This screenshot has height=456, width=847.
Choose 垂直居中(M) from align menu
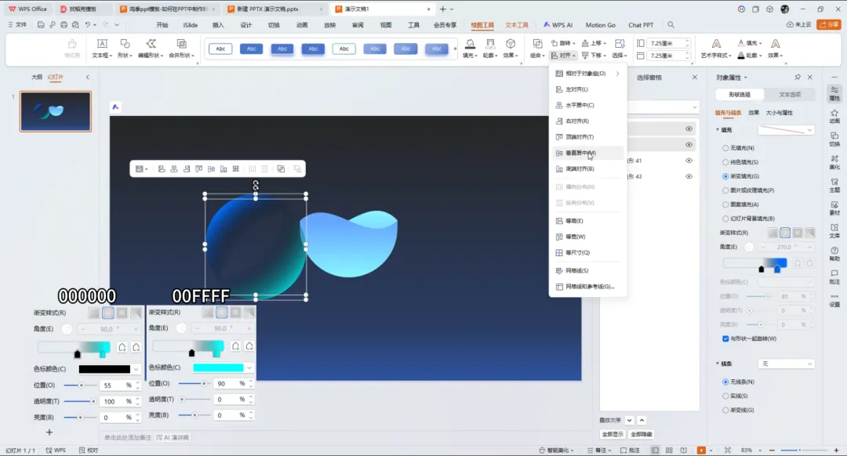click(x=587, y=153)
